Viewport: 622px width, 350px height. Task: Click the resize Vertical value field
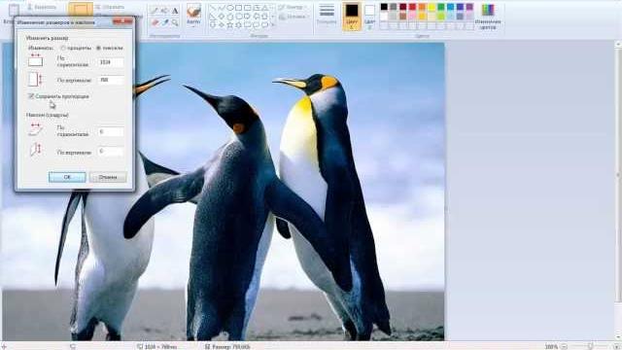point(111,80)
